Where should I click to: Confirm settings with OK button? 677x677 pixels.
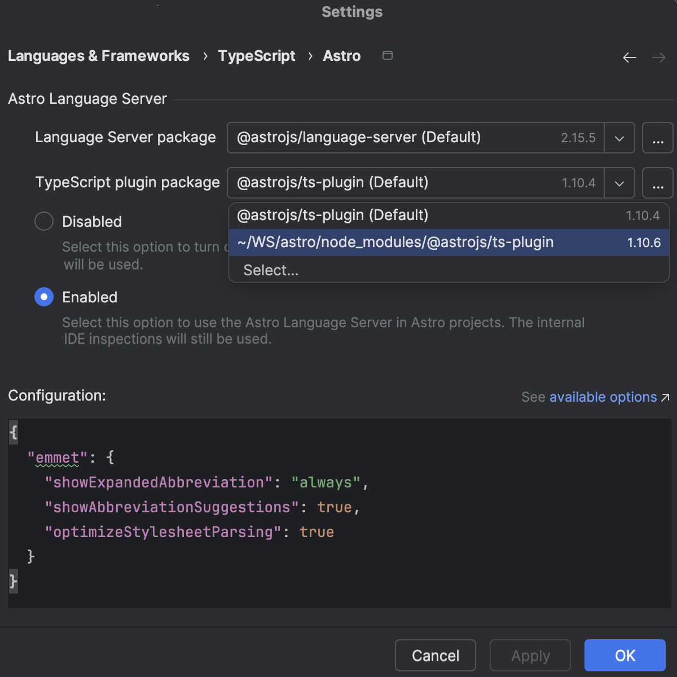coord(625,656)
